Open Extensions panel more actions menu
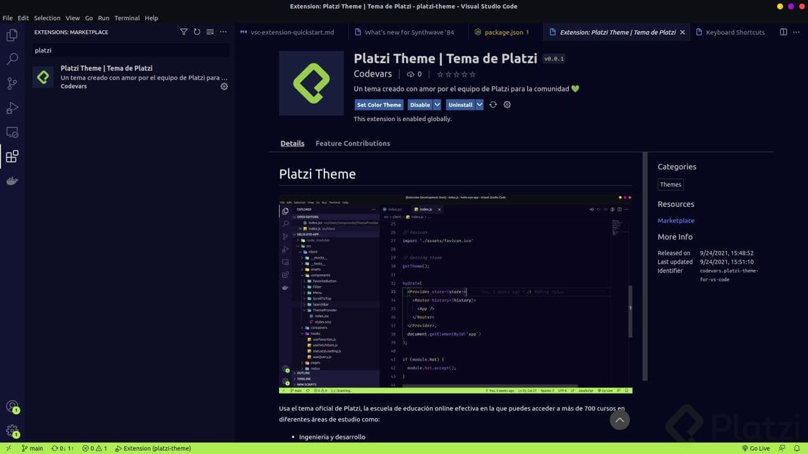This screenshot has height=454, width=808. point(223,32)
